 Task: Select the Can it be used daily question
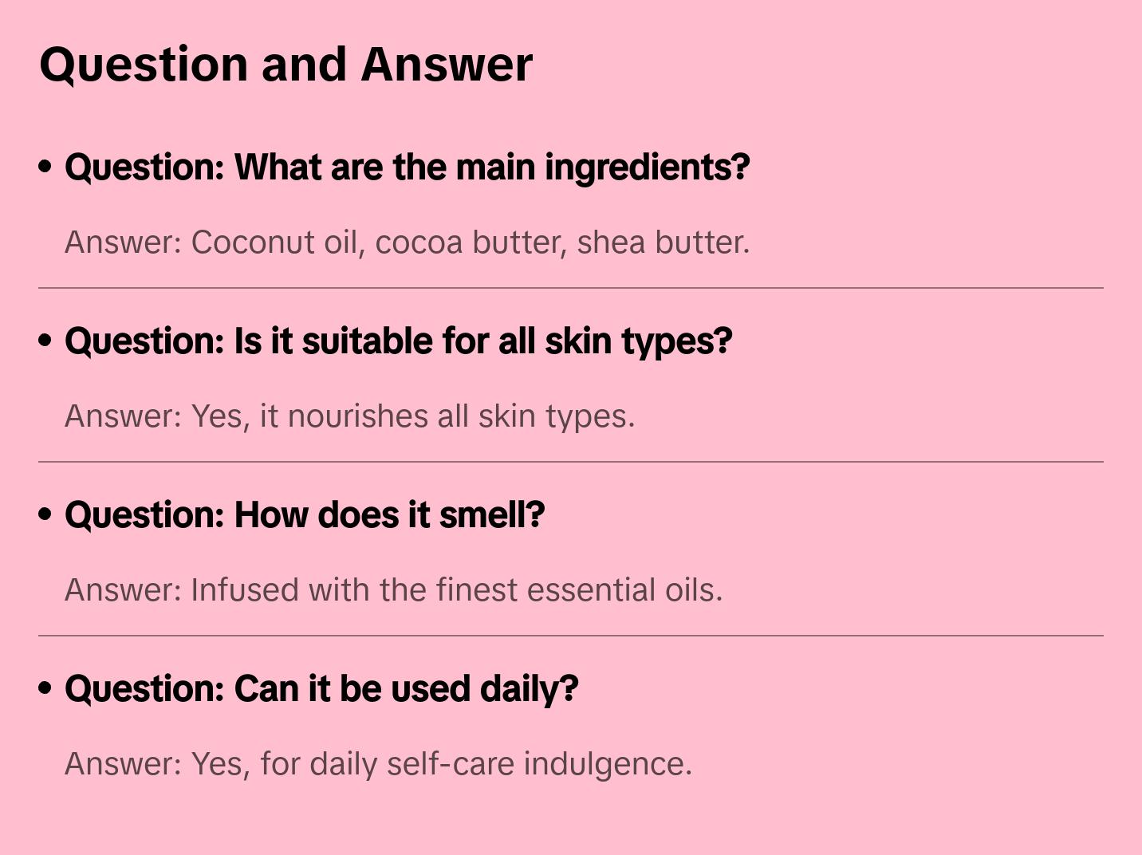[x=321, y=689]
